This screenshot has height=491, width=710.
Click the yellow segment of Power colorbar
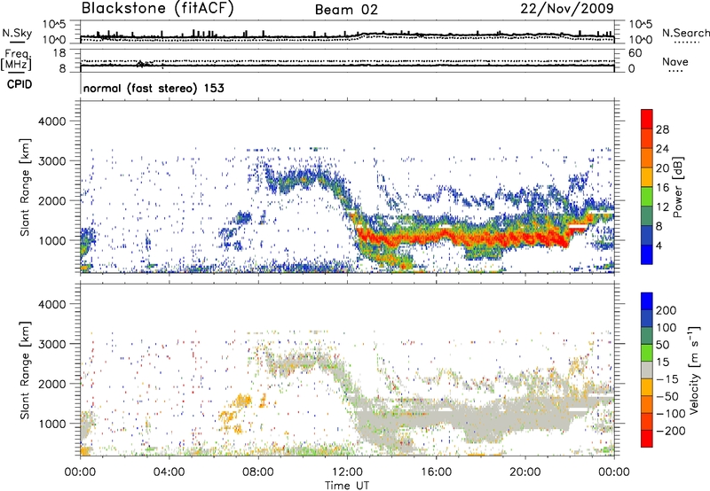point(647,176)
